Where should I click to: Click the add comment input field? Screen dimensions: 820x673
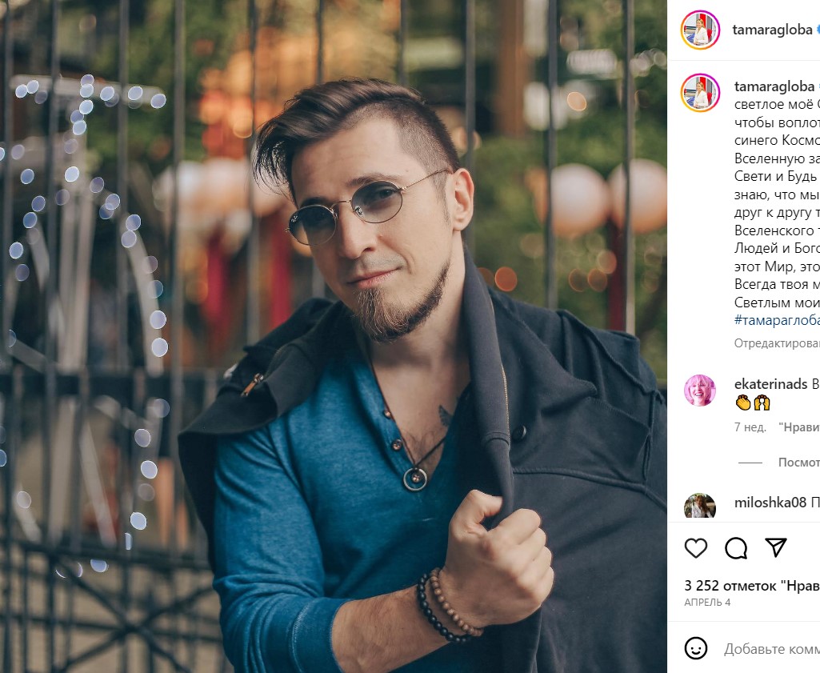click(771, 649)
